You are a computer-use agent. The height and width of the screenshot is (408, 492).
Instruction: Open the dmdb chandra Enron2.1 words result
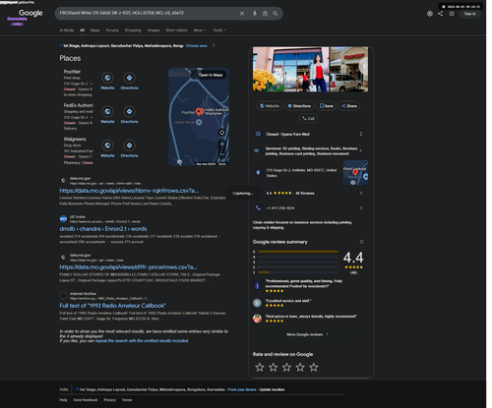(x=103, y=229)
